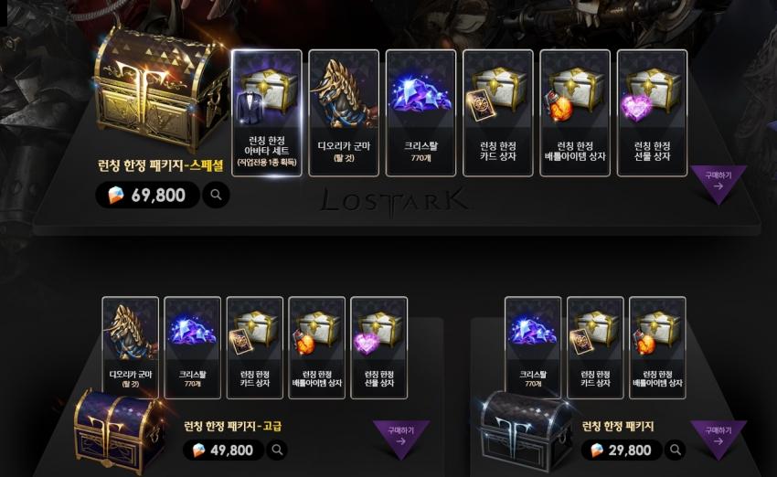Click the magnifier icon beside 69,800 price
Viewport: 777px width, 477px height.
tap(216, 195)
